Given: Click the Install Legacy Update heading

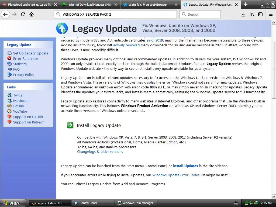Looking at the screenshot, I should pos(99,125).
